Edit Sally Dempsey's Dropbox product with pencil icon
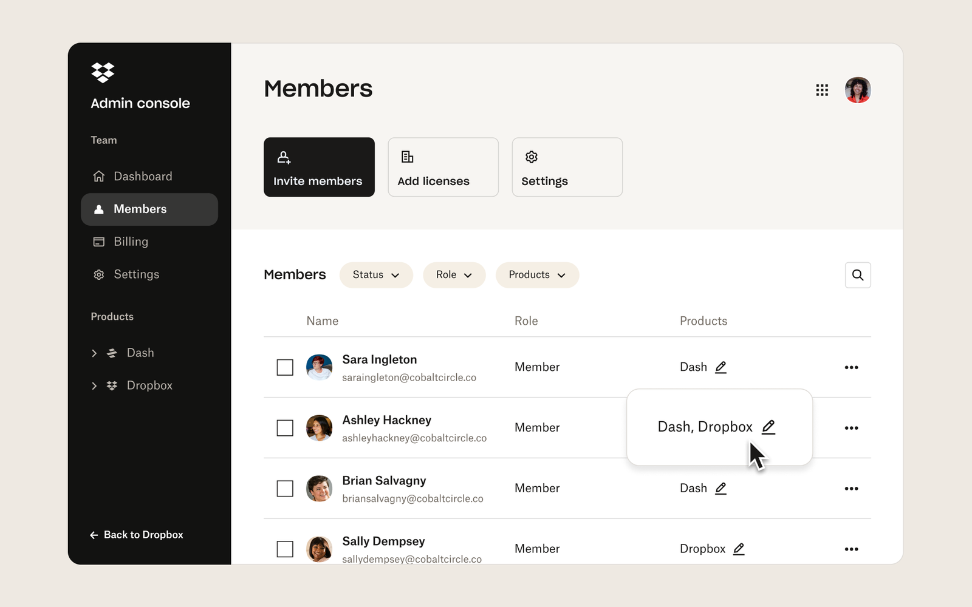 [739, 549]
